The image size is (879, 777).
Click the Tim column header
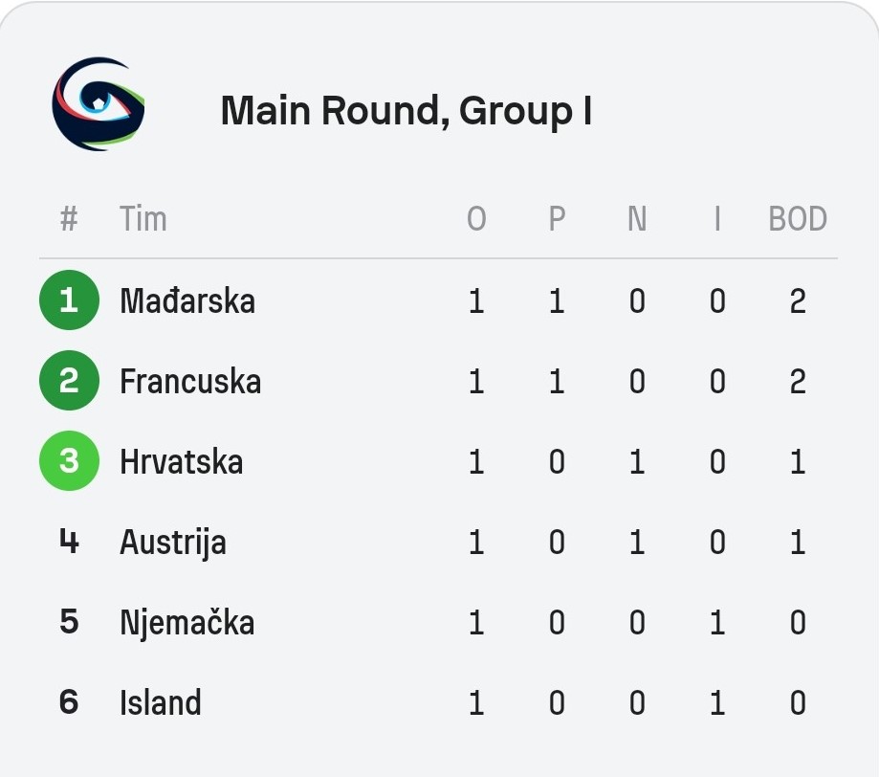point(143,218)
